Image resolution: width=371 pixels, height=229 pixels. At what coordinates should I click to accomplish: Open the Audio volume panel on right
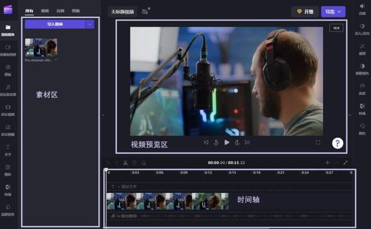point(362,9)
